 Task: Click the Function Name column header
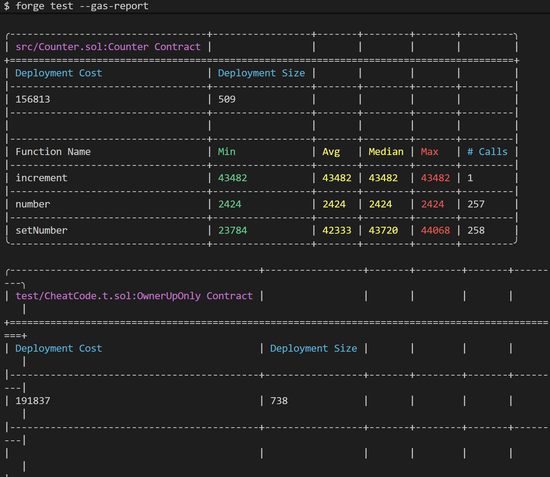[x=53, y=152]
